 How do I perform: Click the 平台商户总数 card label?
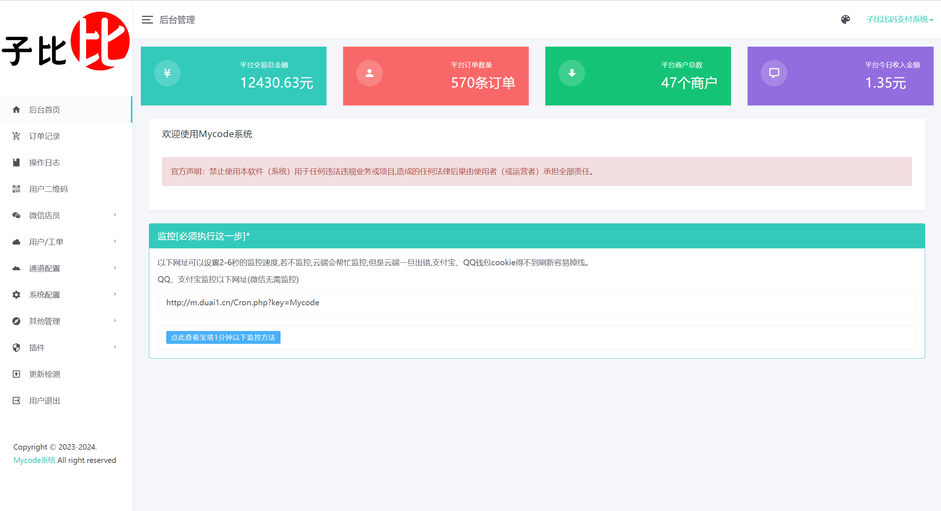(682, 65)
